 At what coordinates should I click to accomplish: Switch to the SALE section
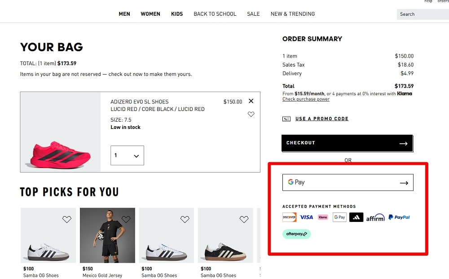tap(253, 14)
